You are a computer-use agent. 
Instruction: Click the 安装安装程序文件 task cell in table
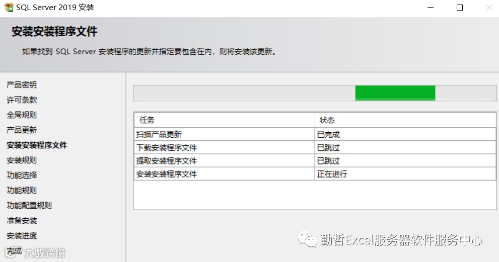(x=224, y=174)
